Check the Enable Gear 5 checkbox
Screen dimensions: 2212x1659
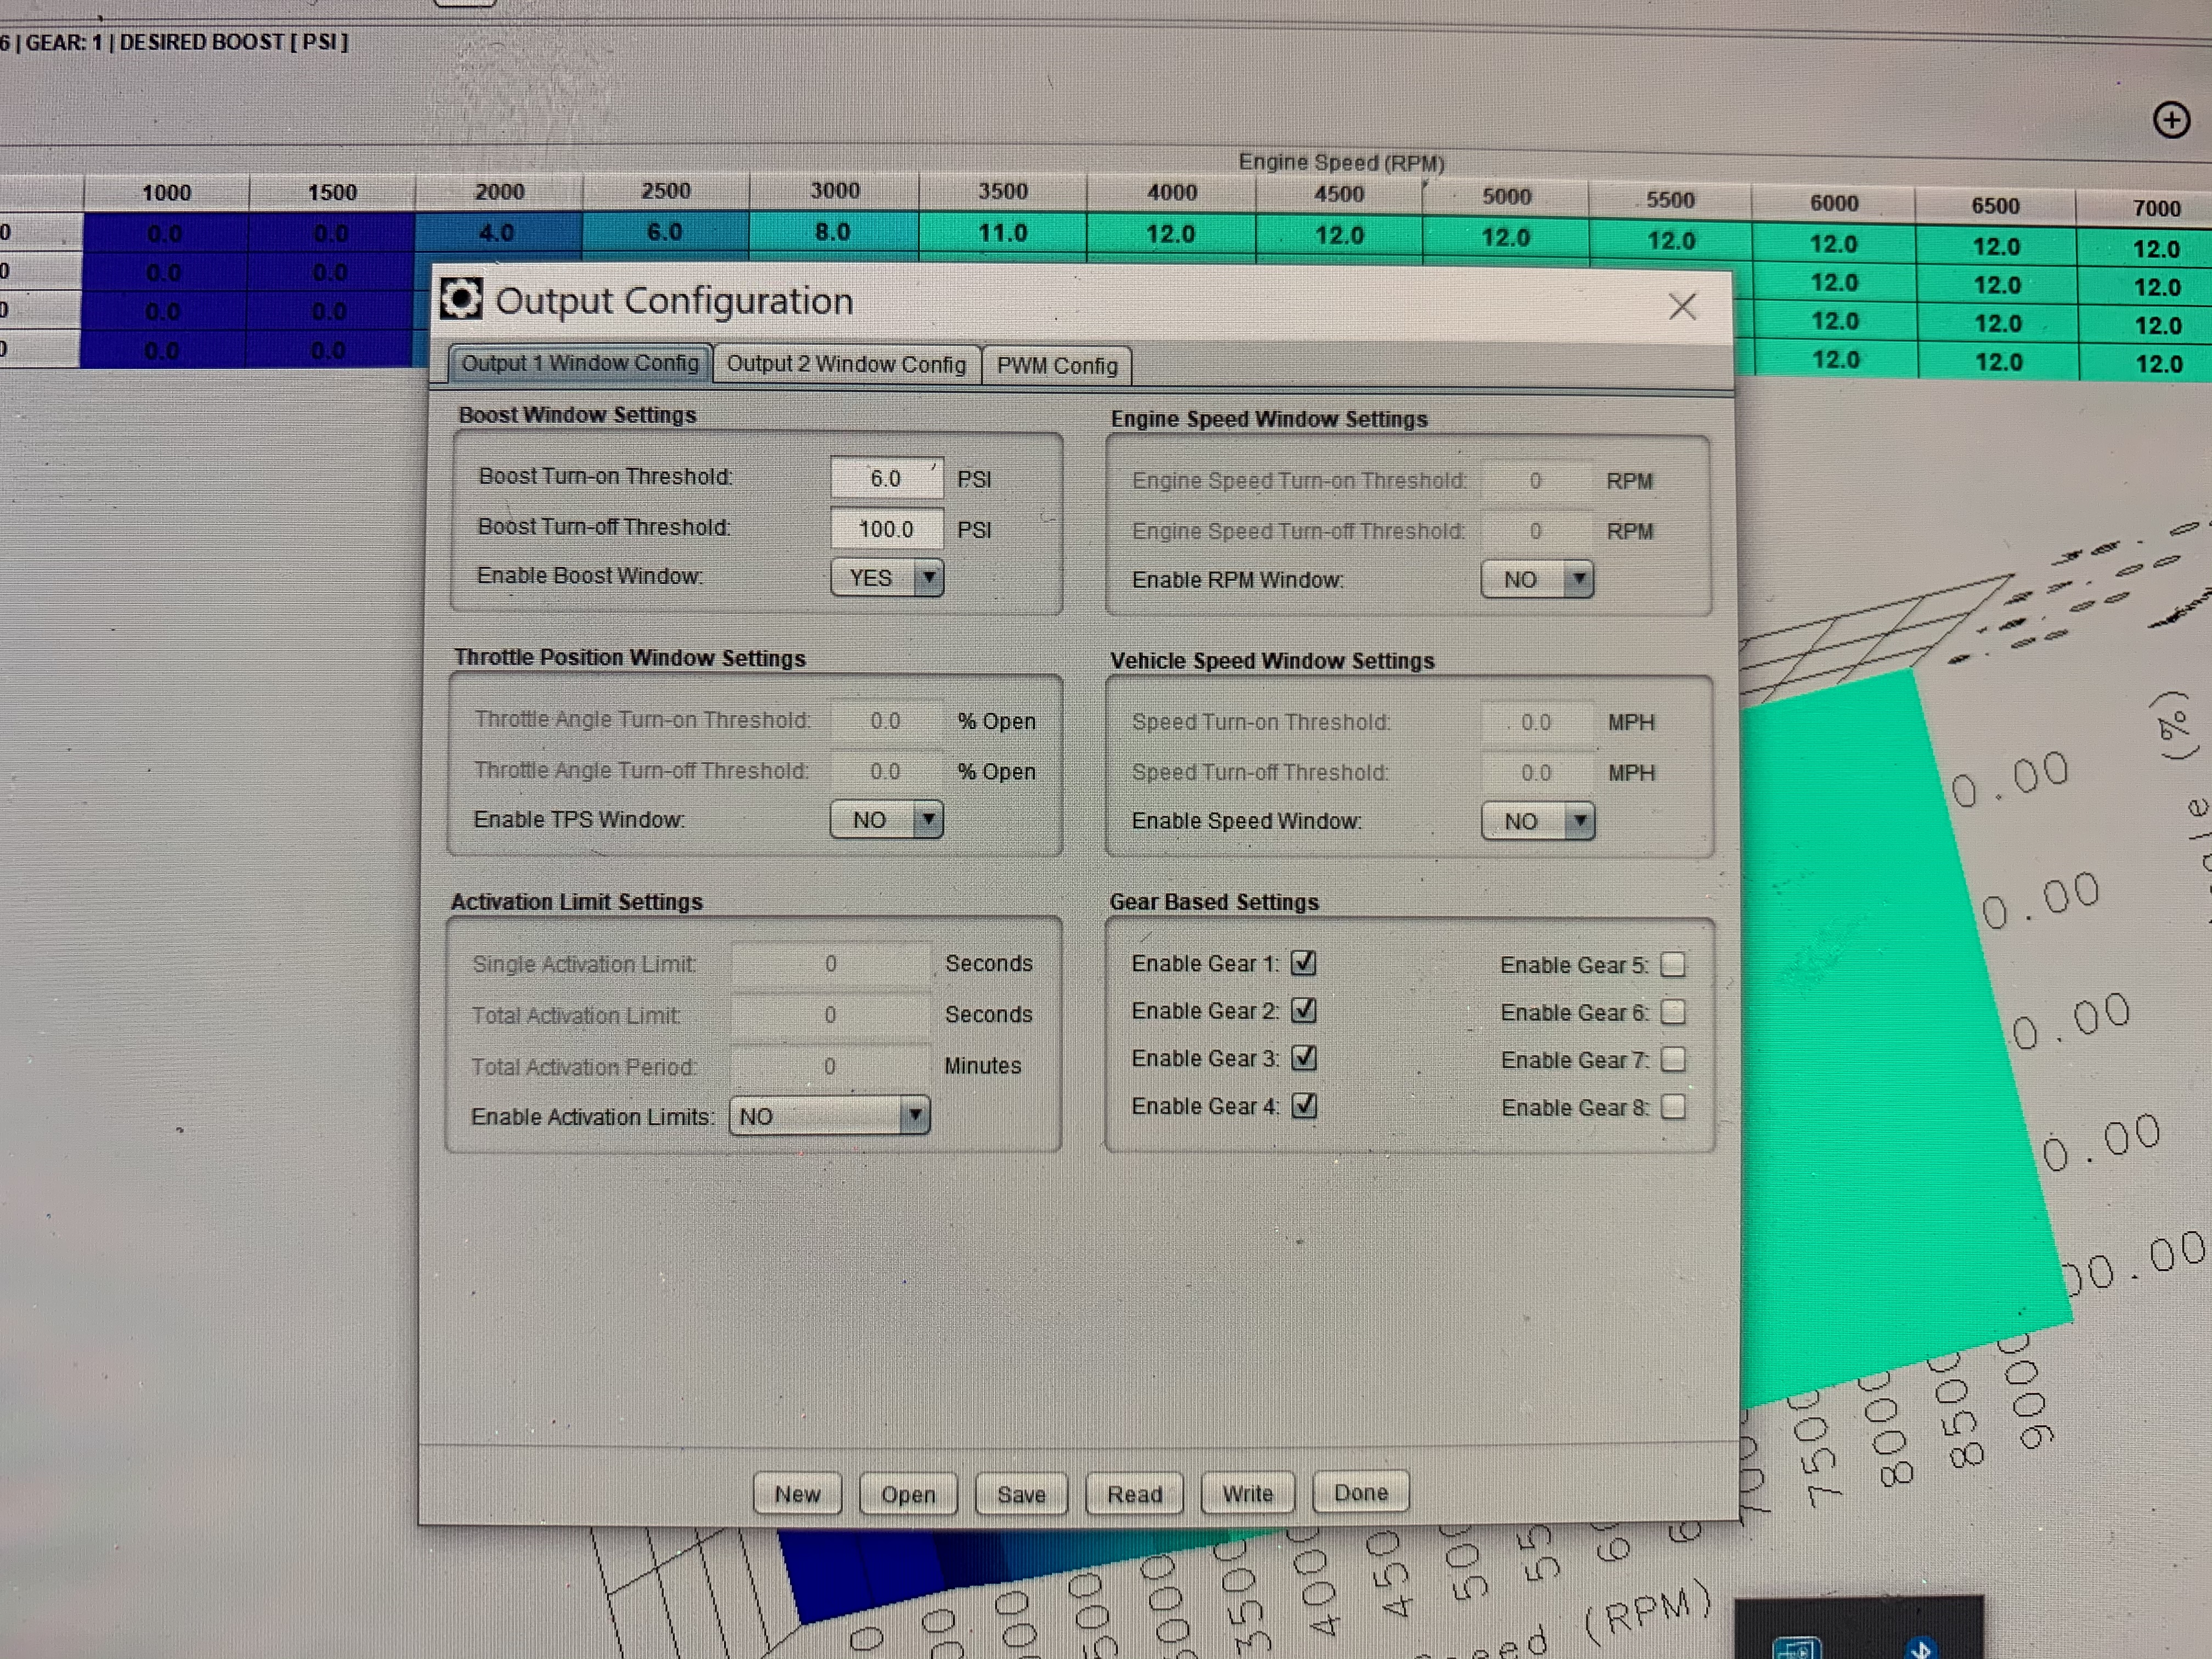[x=1672, y=965]
